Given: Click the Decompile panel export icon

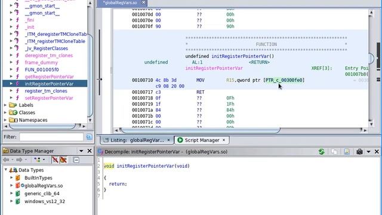Looking at the screenshot, I should (347, 152).
